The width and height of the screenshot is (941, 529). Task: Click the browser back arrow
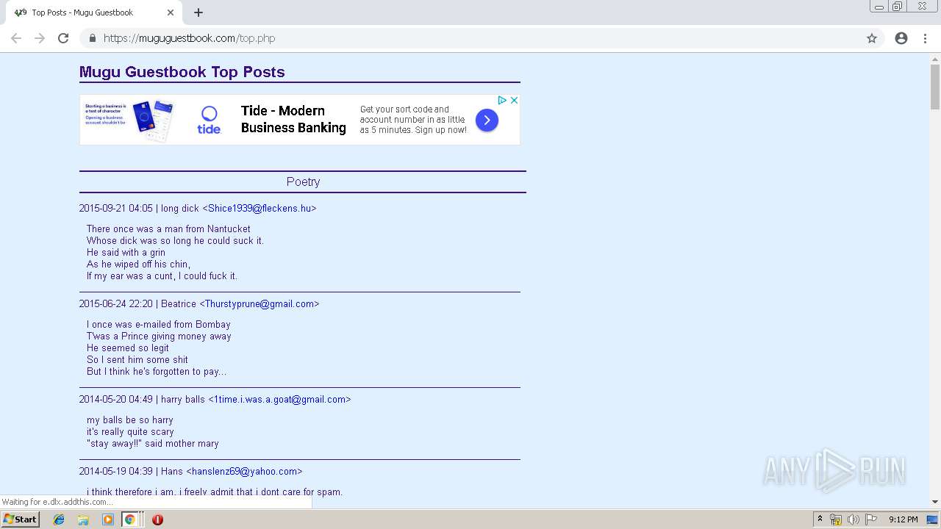click(16, 38)
